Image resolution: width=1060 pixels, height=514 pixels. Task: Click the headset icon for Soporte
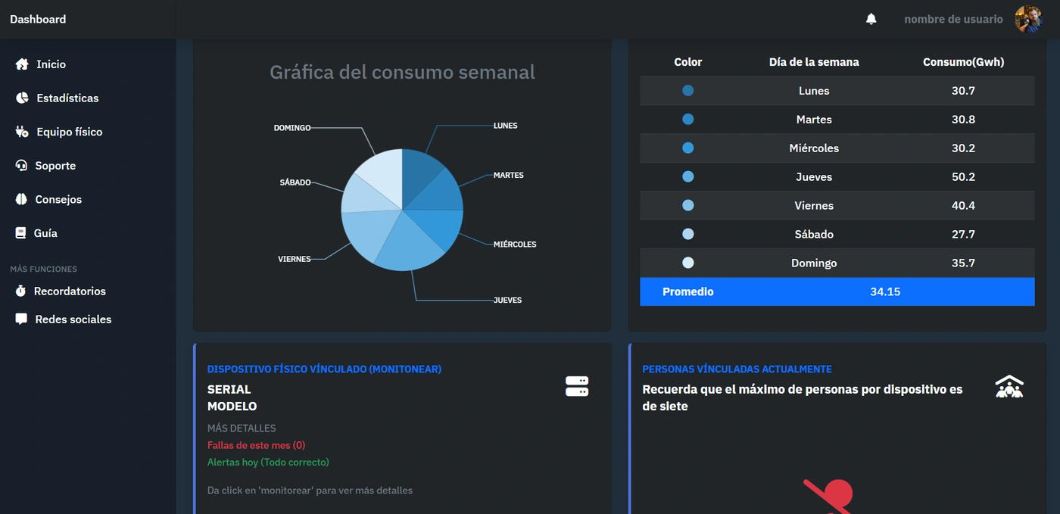pyautogui.click(x=21, y=165)
